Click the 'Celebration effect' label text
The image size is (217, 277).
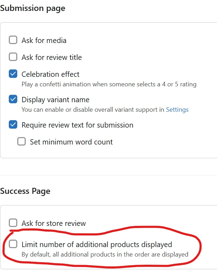point(50,74)
